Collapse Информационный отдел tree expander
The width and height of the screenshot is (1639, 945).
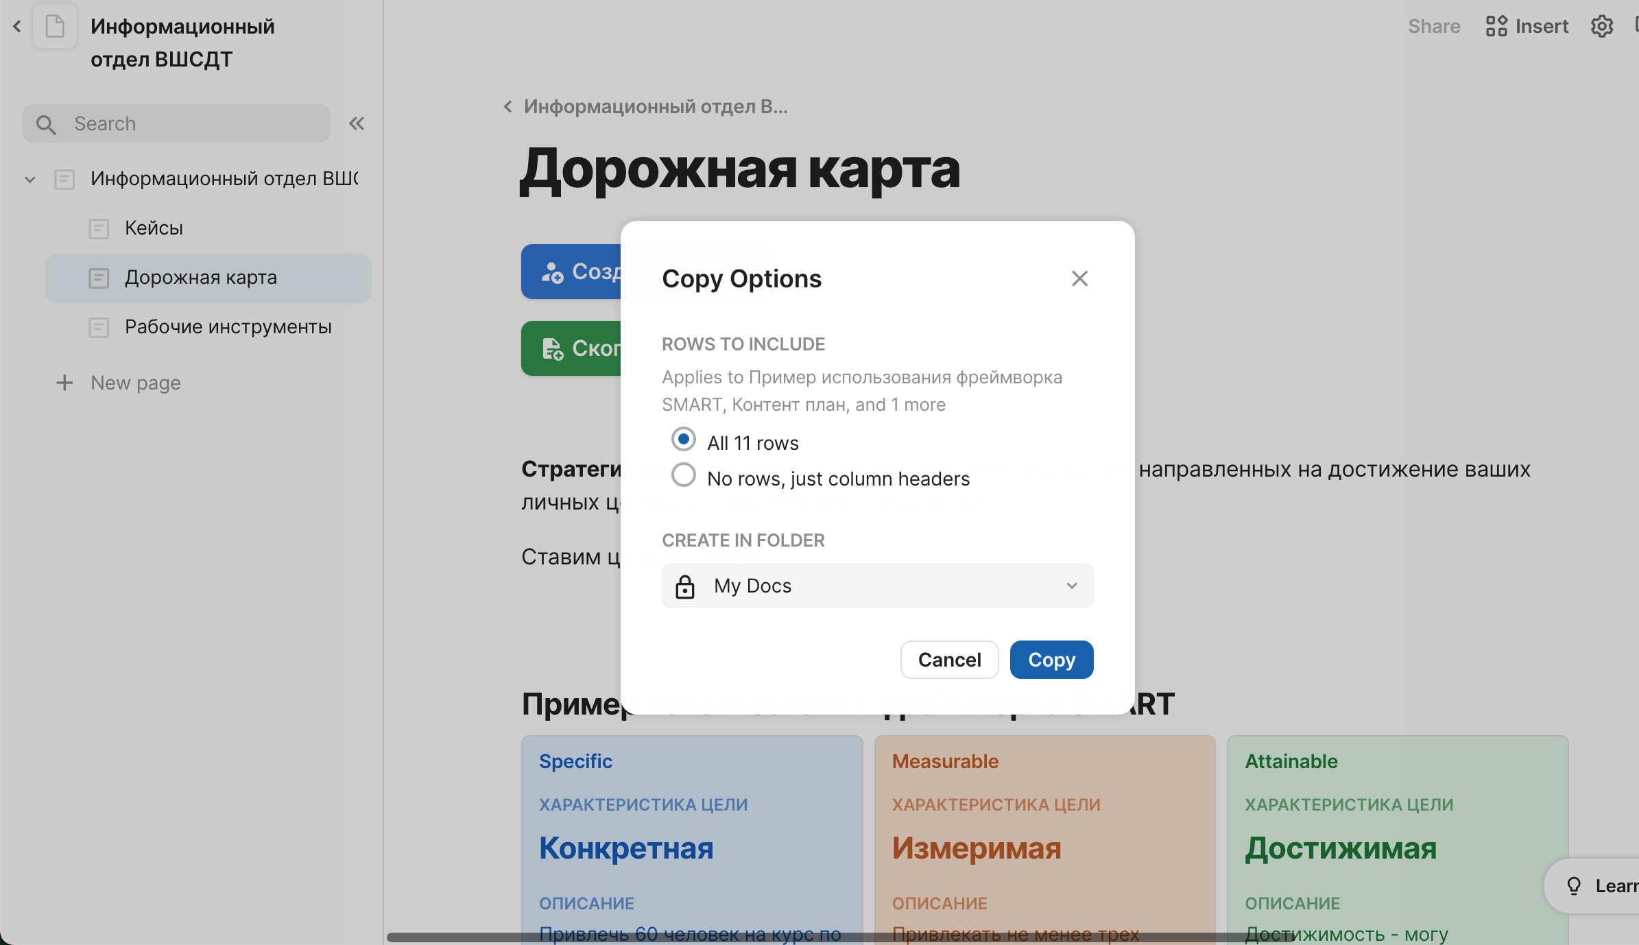click(x=30, y=180)
